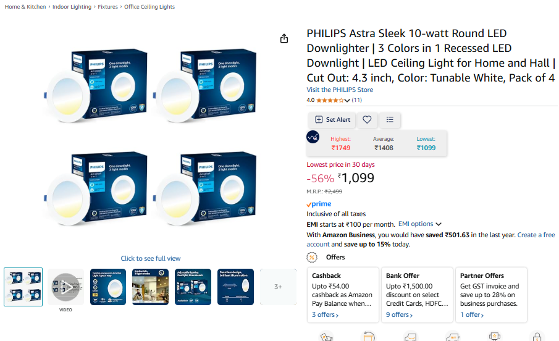The image size is (559, 341).
Task: Open 9 offers under Bank Offer
Action: pos(399,314)
